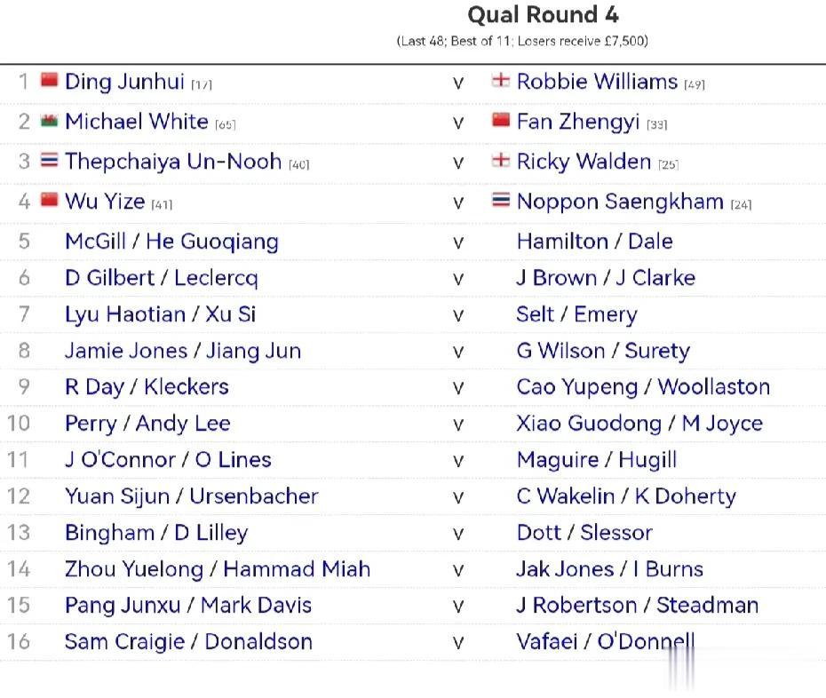Select Noppon Saengkham name link
Image resolution: width=826 pixels, height=698 pixels.
(x=620, y=202)
